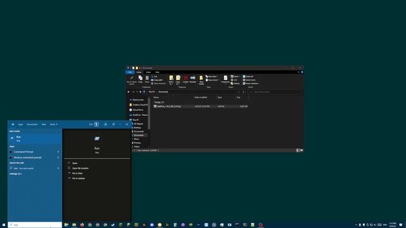Click Open for the Run app
This screenshot has width=406, height=228.
point(75,163)
